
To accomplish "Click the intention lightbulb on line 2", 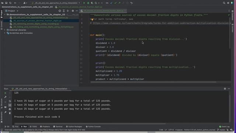I will click(92, 19).
